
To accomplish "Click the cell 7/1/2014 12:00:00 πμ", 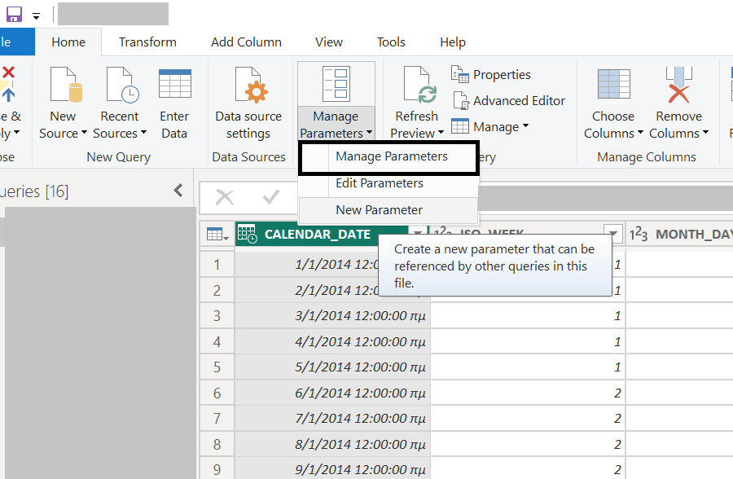I will point(333,418).
